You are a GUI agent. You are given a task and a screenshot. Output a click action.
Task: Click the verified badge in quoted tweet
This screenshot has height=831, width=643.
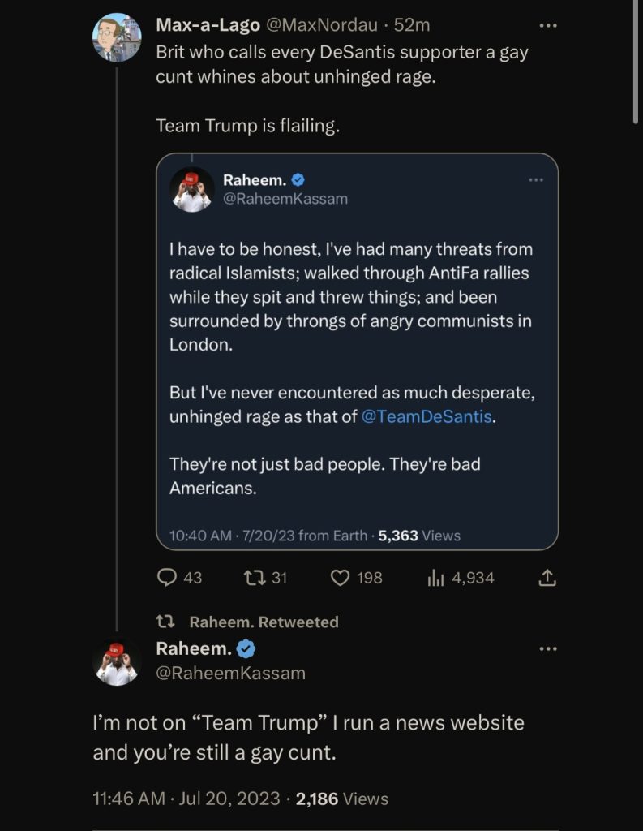[x=298, y=180]
